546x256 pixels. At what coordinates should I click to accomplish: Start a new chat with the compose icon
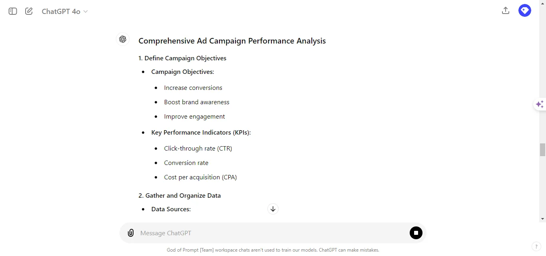(28, 11)
